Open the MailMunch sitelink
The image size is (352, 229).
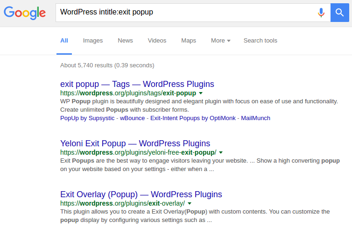coord(255,118)
